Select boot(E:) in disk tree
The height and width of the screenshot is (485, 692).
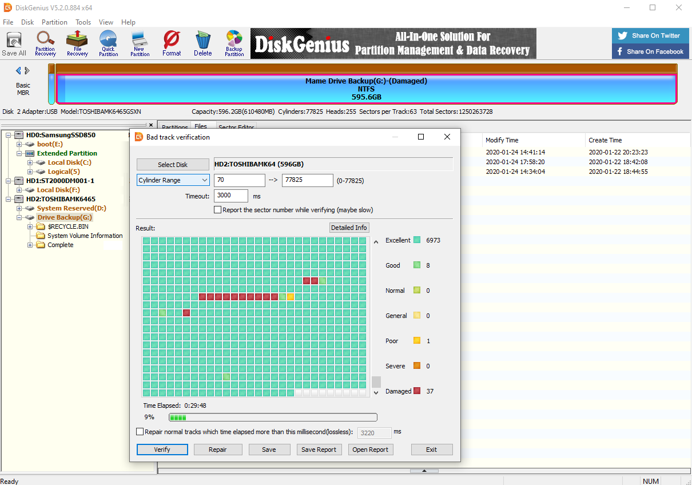[x=50, y=144]
